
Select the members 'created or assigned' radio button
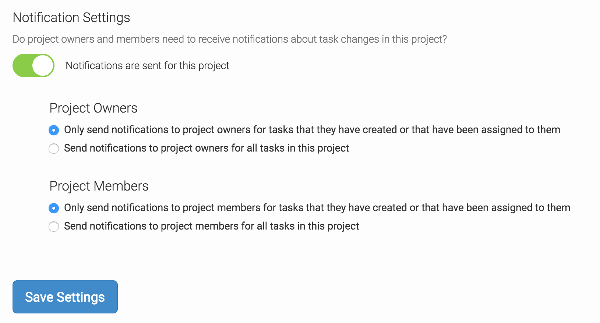point(54,208)
